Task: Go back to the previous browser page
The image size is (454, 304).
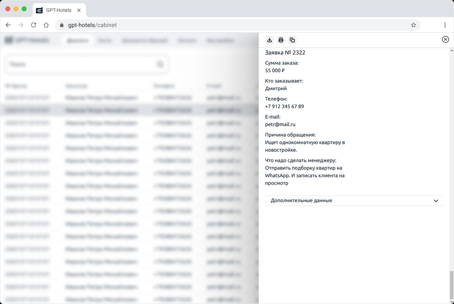Action: point(8,25)
